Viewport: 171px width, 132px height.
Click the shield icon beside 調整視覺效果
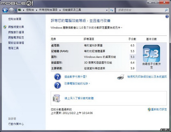click(5, 27)
